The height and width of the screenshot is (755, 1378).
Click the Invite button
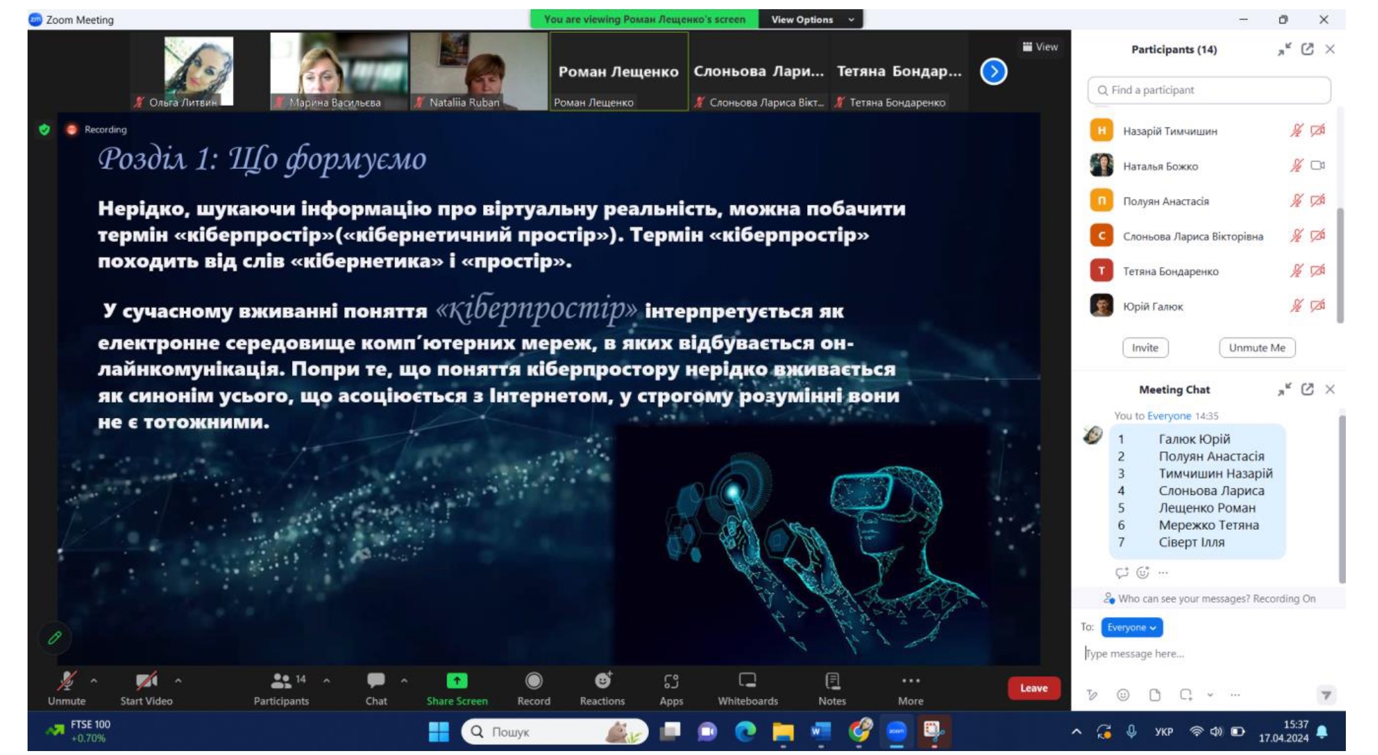pyautogui.click(x=1144, y=347)
